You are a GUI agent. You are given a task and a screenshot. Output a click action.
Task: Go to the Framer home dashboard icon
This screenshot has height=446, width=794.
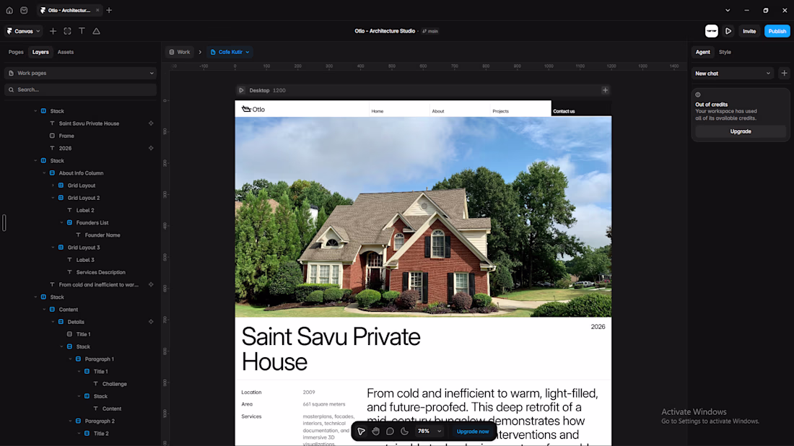pos(9,10)
